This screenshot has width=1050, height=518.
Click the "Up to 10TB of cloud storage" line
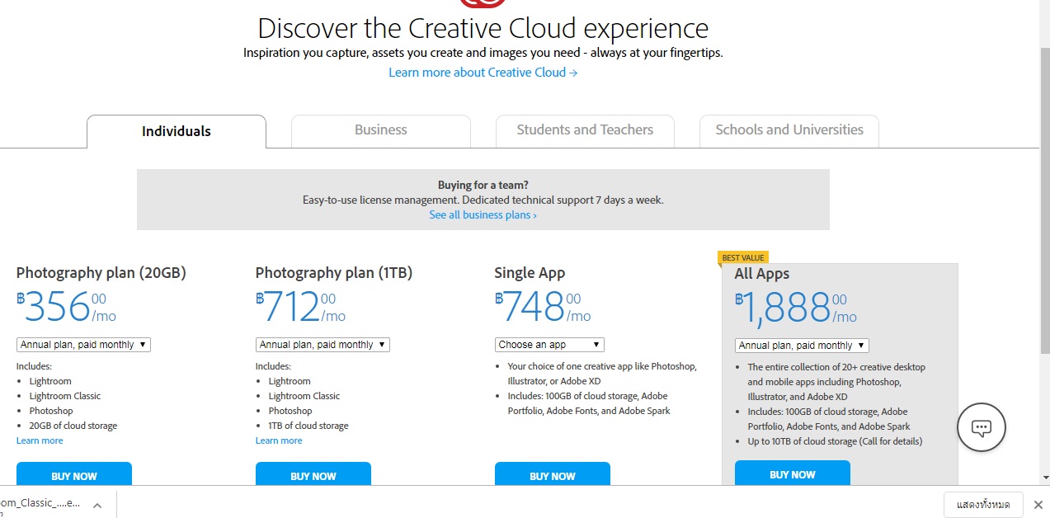pyautogui.click(x=836, y=441)
